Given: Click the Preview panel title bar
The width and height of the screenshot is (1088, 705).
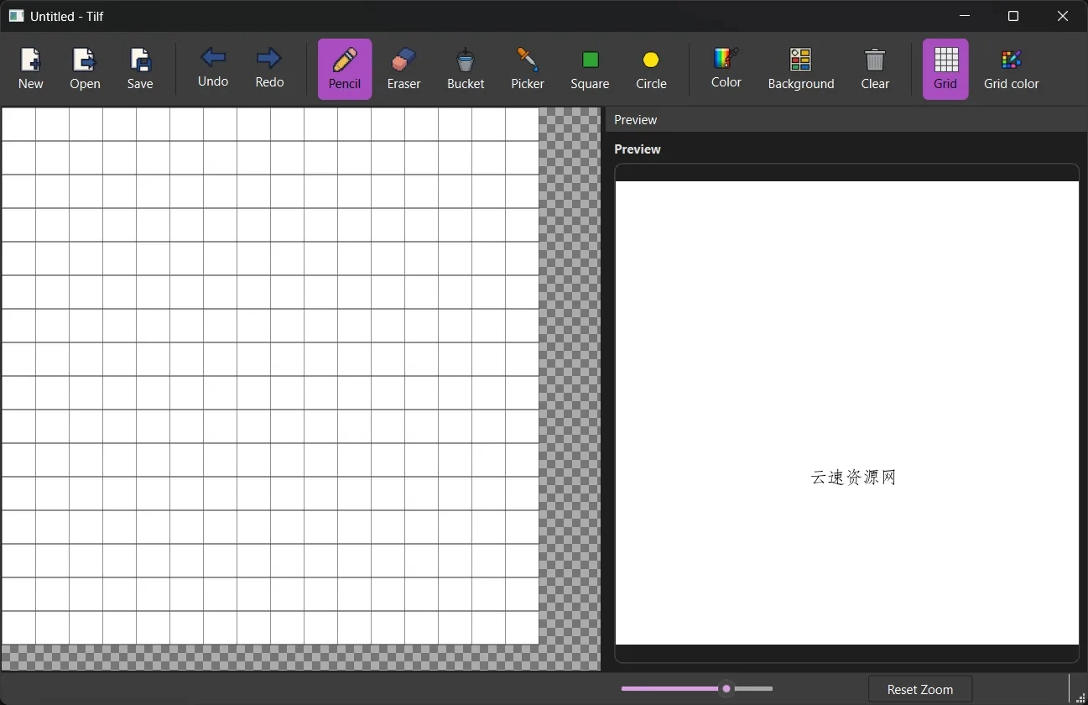Looking at the screenshot, I should pyautogui.click(x=846, y=120).
